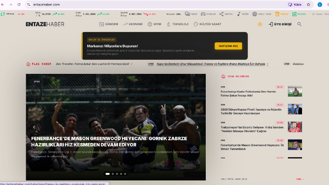Open main Gornik Zabrze slider headline
This screenshot has width=329, height=185.
point(109,141)
